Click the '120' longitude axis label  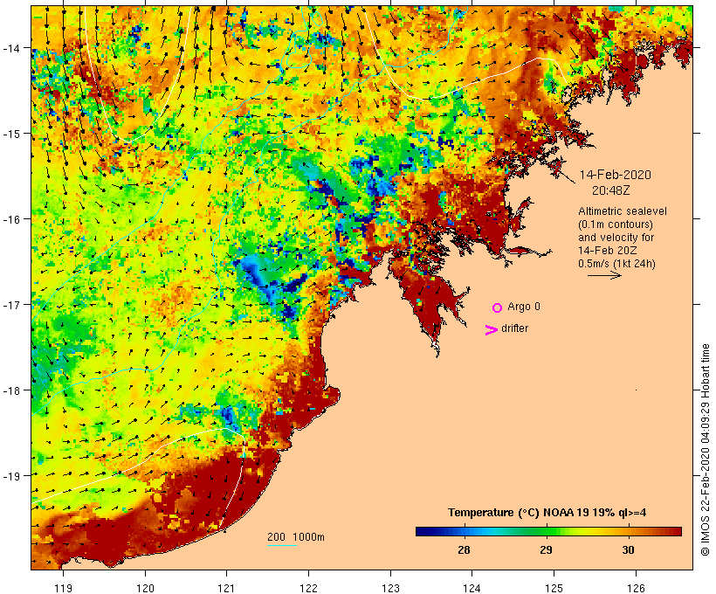coord(145,588)
